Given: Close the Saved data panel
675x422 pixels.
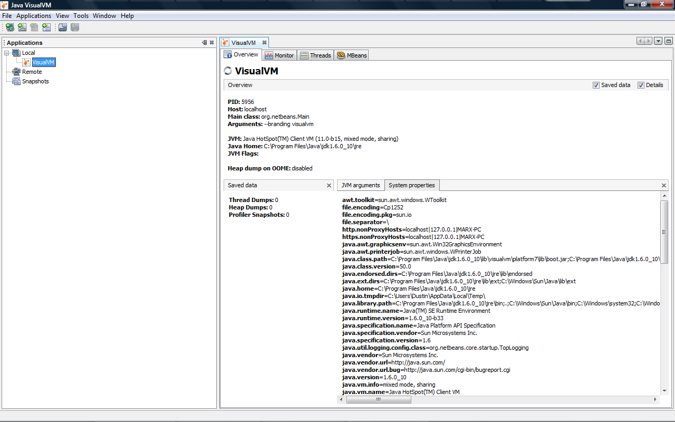Looking at the screenshot, I should (x=329, y=185).
